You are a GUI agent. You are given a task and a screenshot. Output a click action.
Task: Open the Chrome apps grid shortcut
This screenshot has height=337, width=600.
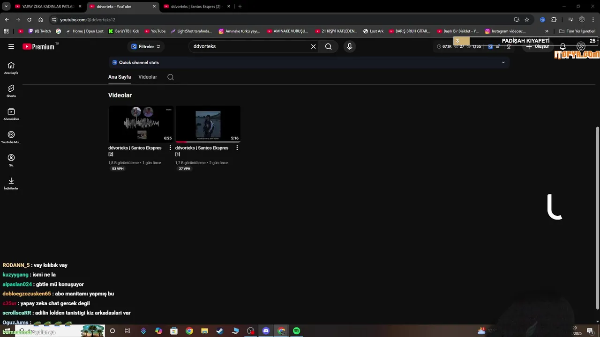(6, 31)
